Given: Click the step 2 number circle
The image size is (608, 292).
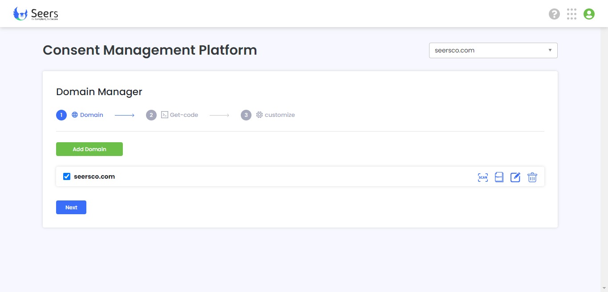Looking at the screenshot, I should coord(151,115).
